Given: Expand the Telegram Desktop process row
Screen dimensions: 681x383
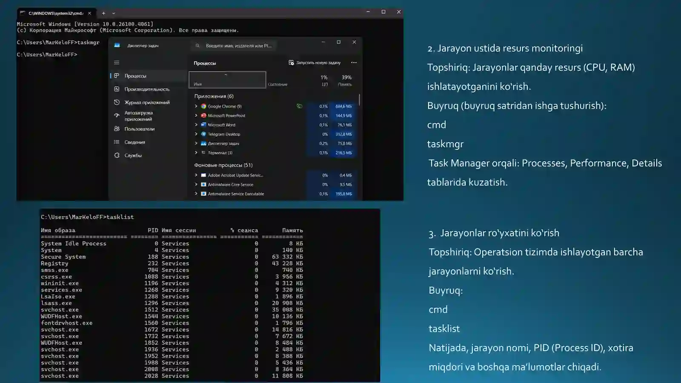Looking at the screenshot, I should click(196, 134).
